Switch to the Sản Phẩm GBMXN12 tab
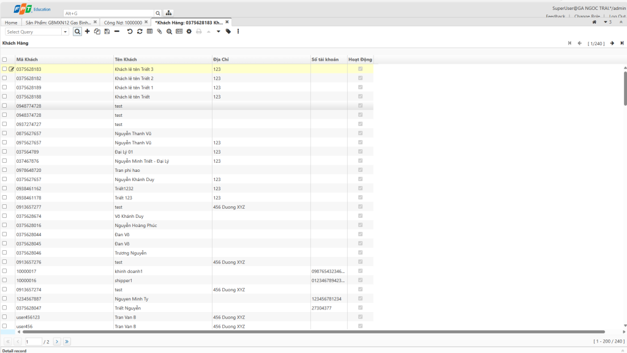This screenshot has width=627, height=353. [x=58, y=22]
